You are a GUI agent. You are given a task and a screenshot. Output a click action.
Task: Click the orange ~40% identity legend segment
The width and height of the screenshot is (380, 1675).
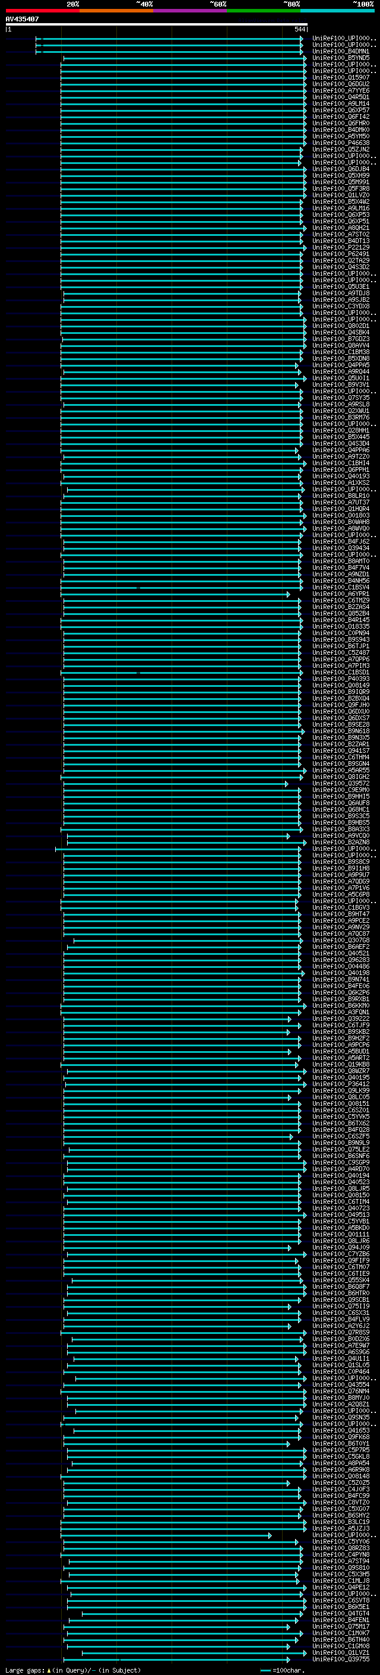[116, 11]
